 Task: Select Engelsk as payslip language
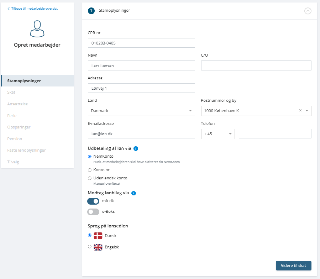tap(90, 247)
